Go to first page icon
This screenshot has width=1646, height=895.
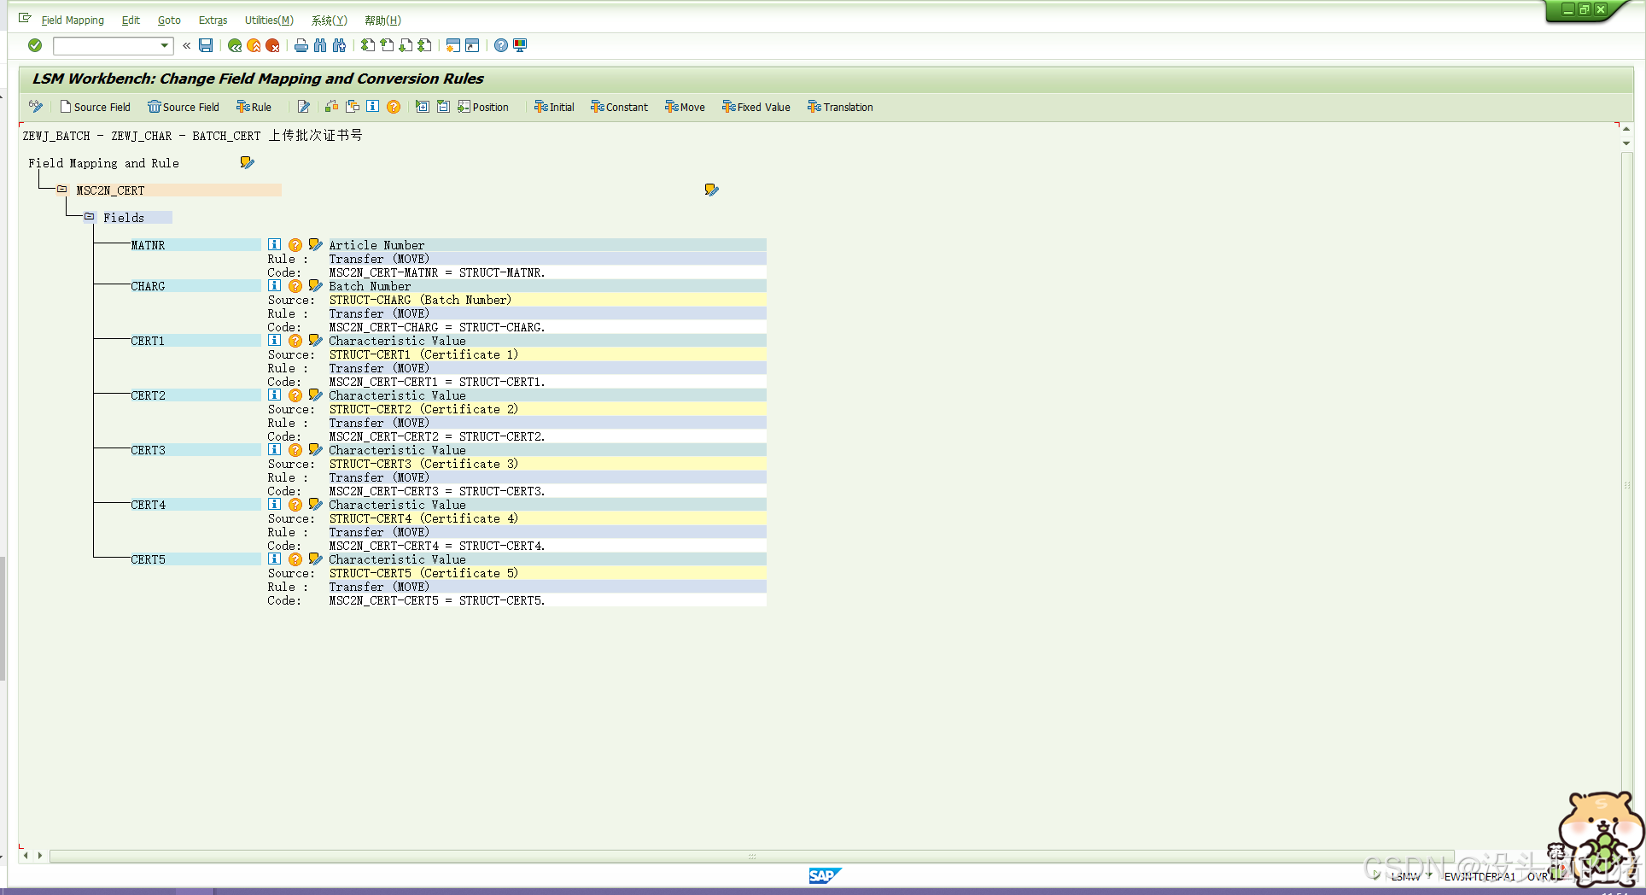(368, 45)
